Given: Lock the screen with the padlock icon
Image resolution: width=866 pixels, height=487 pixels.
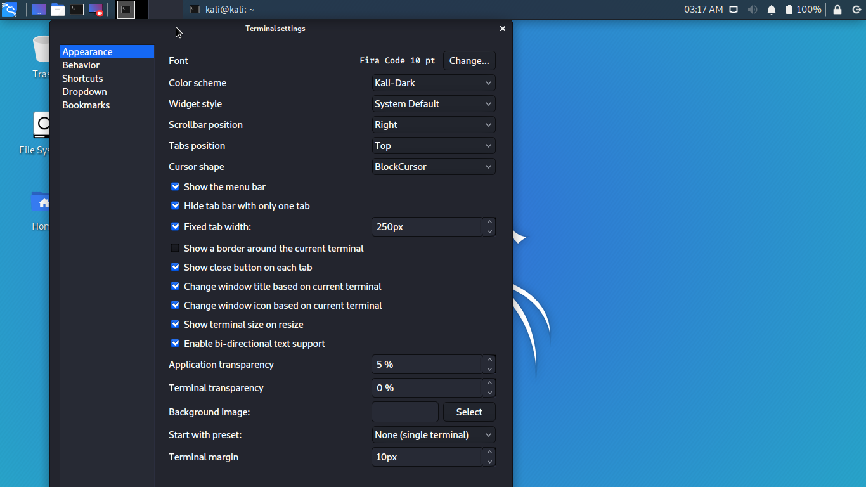Looking at the screenshot, I should (x=837, y=10).
